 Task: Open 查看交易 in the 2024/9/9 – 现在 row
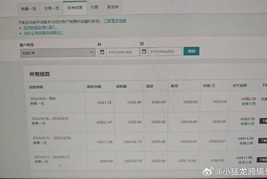tap(249, 103)
